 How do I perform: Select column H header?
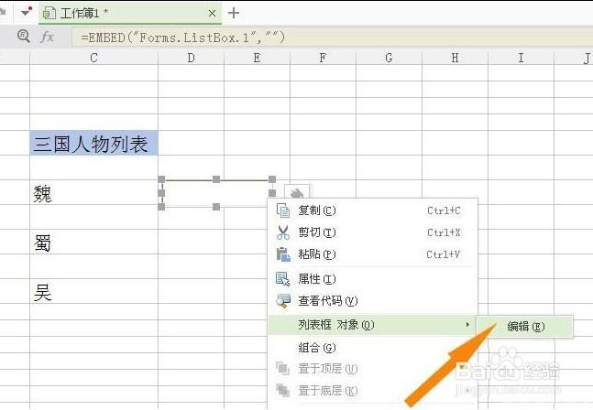[455, 58]
